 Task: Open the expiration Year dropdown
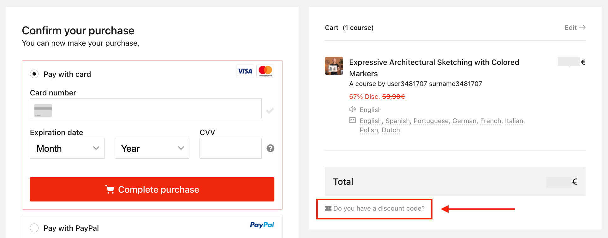coord(152,148)
